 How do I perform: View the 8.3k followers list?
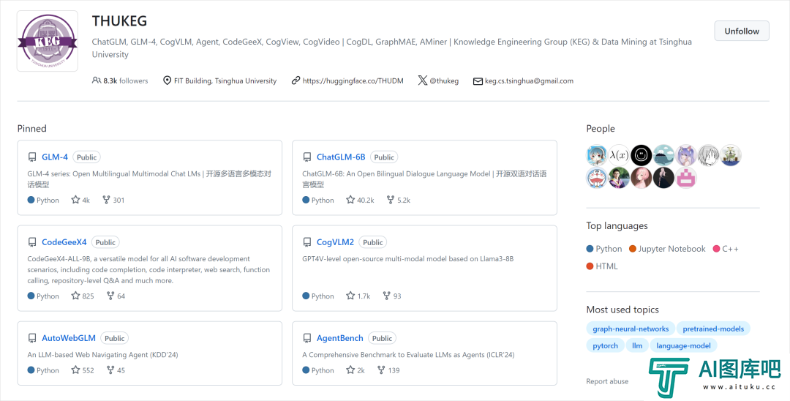click(x=120, y=80)
